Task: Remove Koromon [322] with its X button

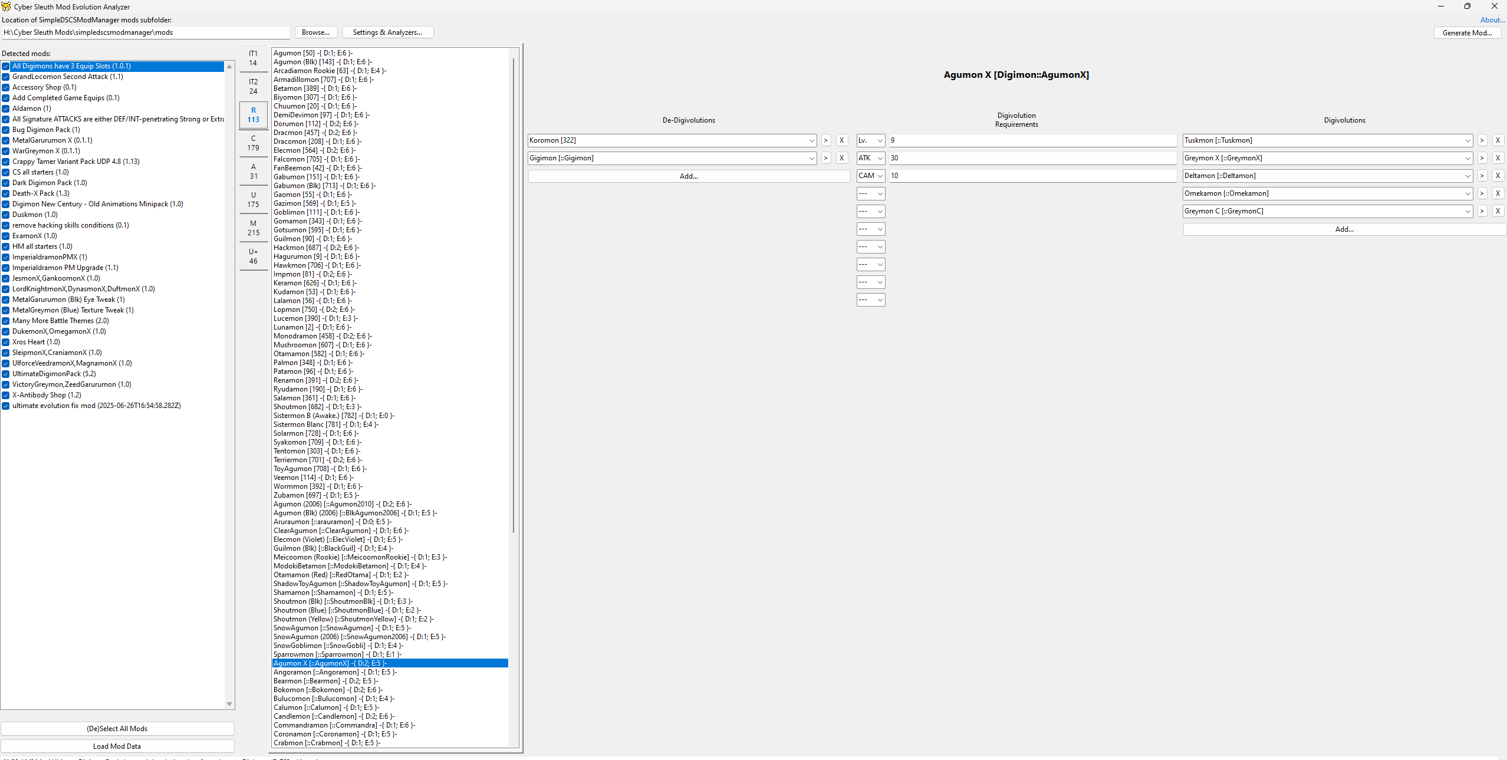Action: tap(842, 140)
